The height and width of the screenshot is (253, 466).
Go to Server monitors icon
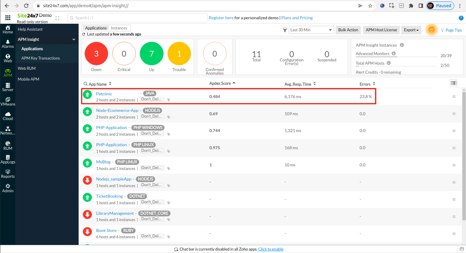(x=8, y=87)
